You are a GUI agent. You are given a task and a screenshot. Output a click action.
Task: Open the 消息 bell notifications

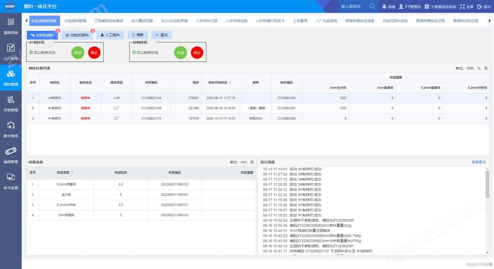[x=389, y=7]
